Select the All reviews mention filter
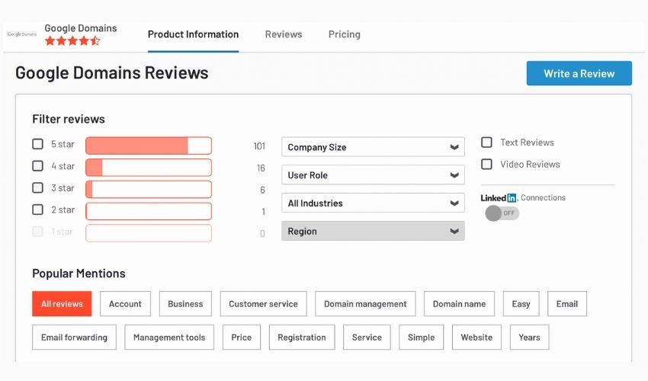The height and width of the screenshot is (381, 648). 62,304
